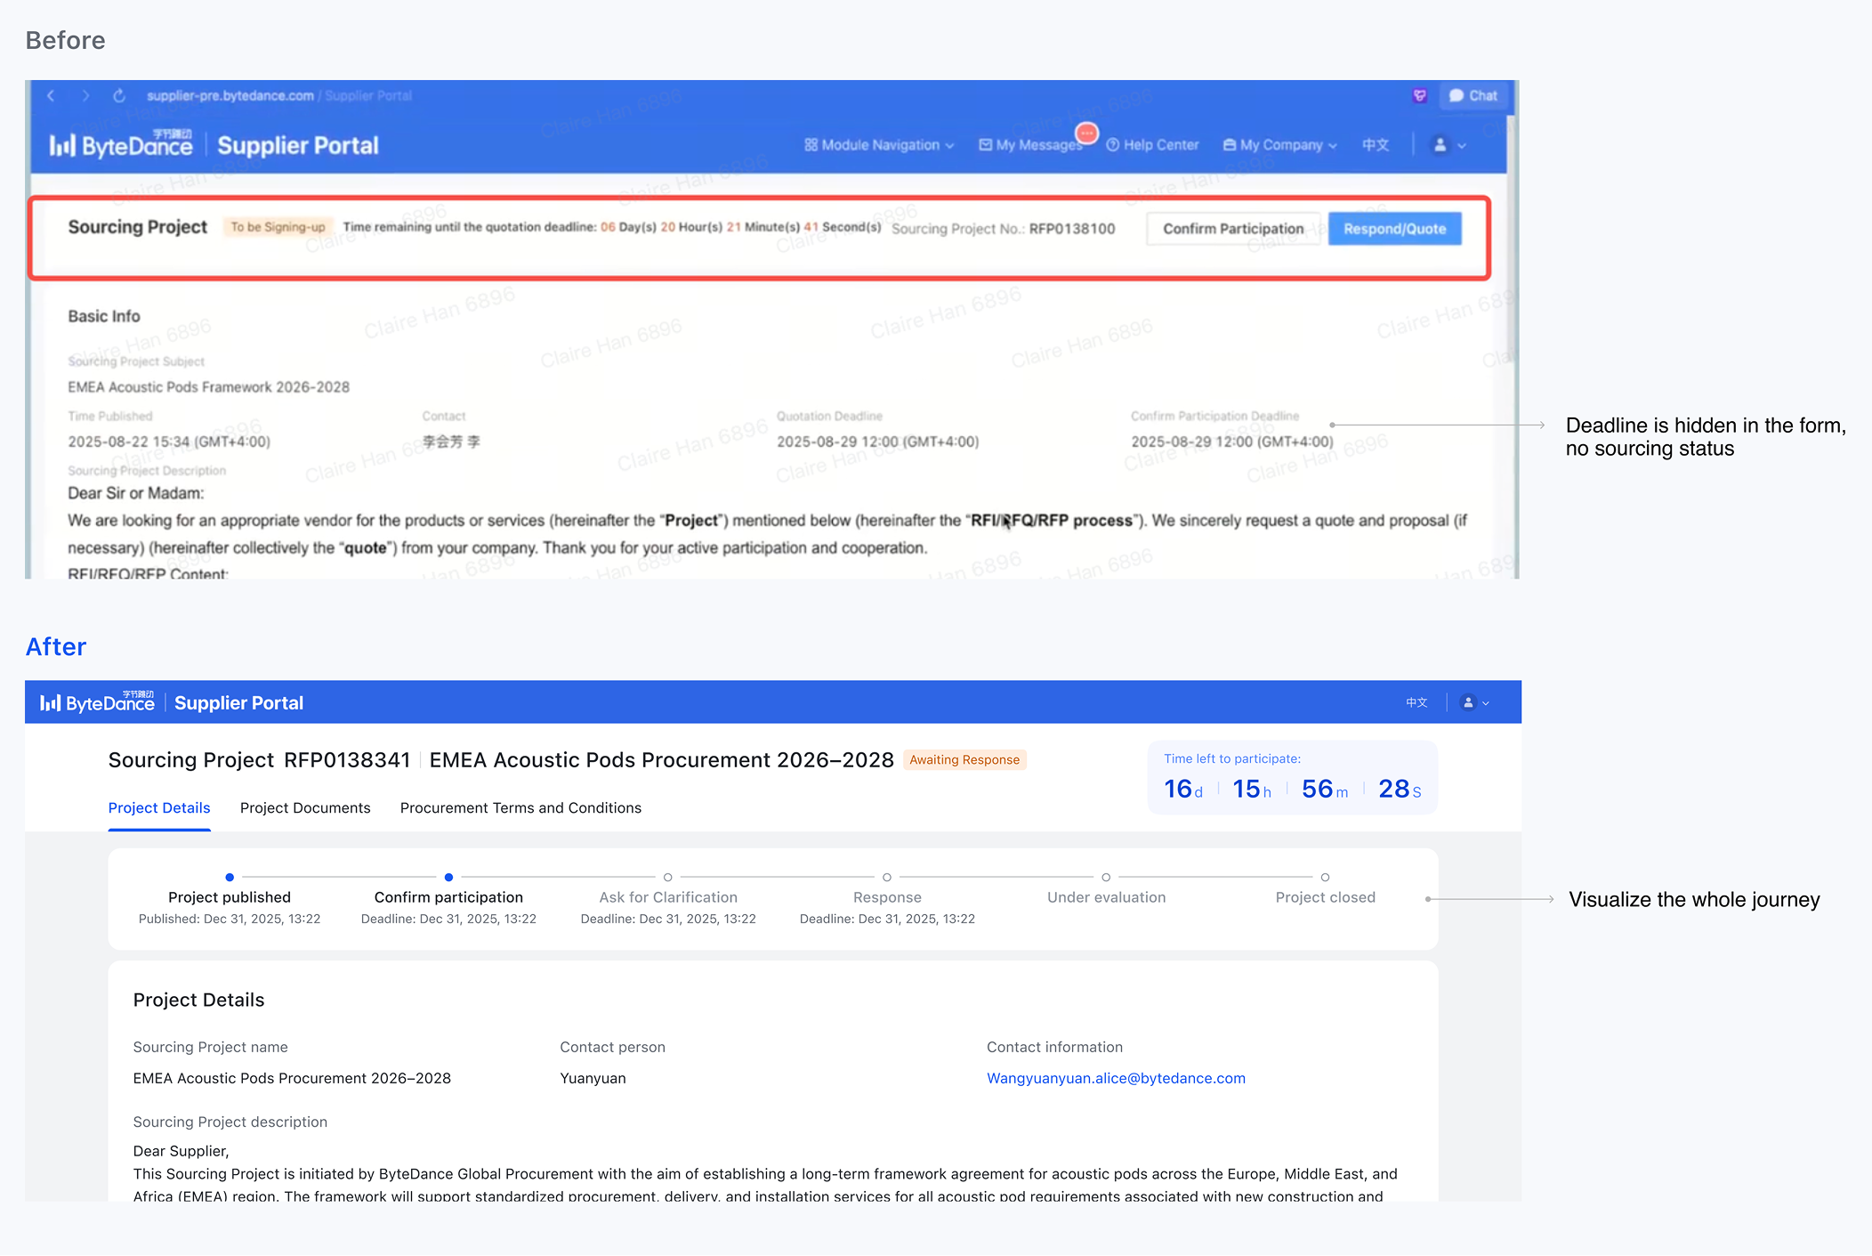Click ByteDance logo in After header
This screenshot has height=1256, width=1872.
98,703
